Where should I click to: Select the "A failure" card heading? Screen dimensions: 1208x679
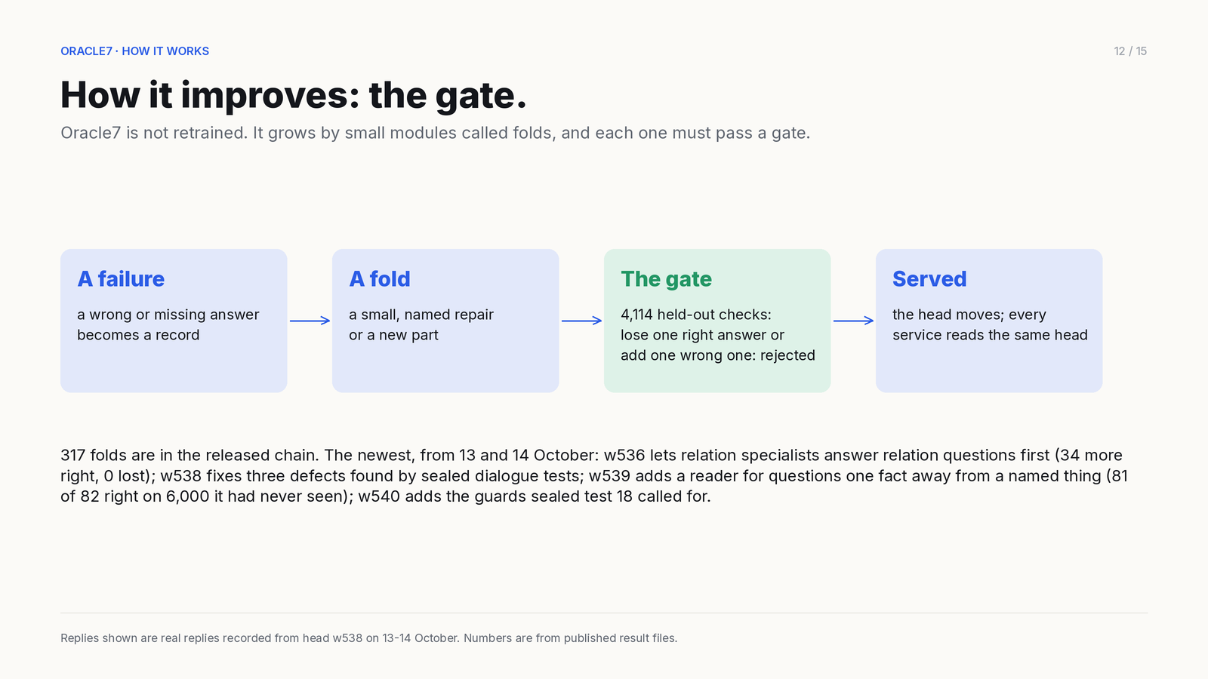pyautogui.click(x=121, y=279)
